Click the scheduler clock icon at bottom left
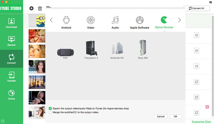The width and height of the screenshot is (214, 124). 3,121
